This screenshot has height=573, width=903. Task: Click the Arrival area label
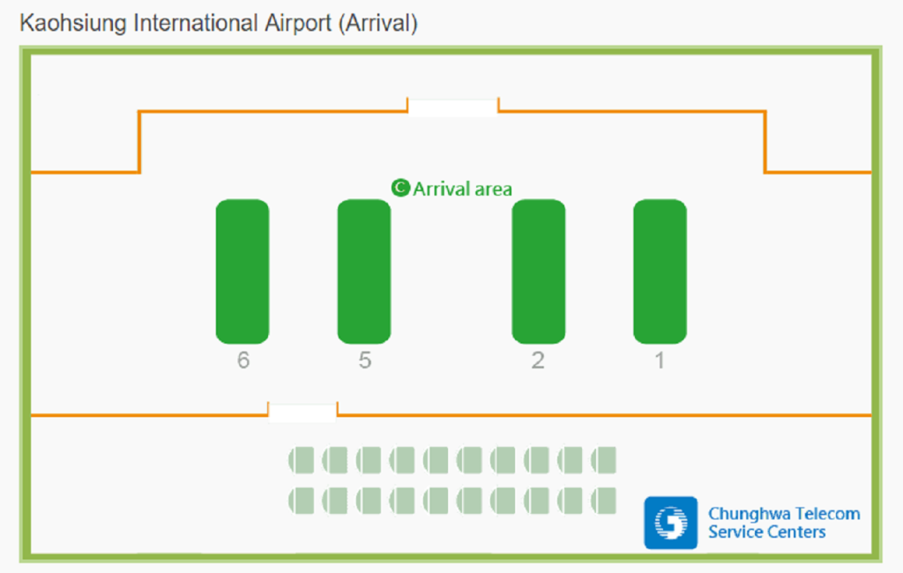(x=462, y=188)
